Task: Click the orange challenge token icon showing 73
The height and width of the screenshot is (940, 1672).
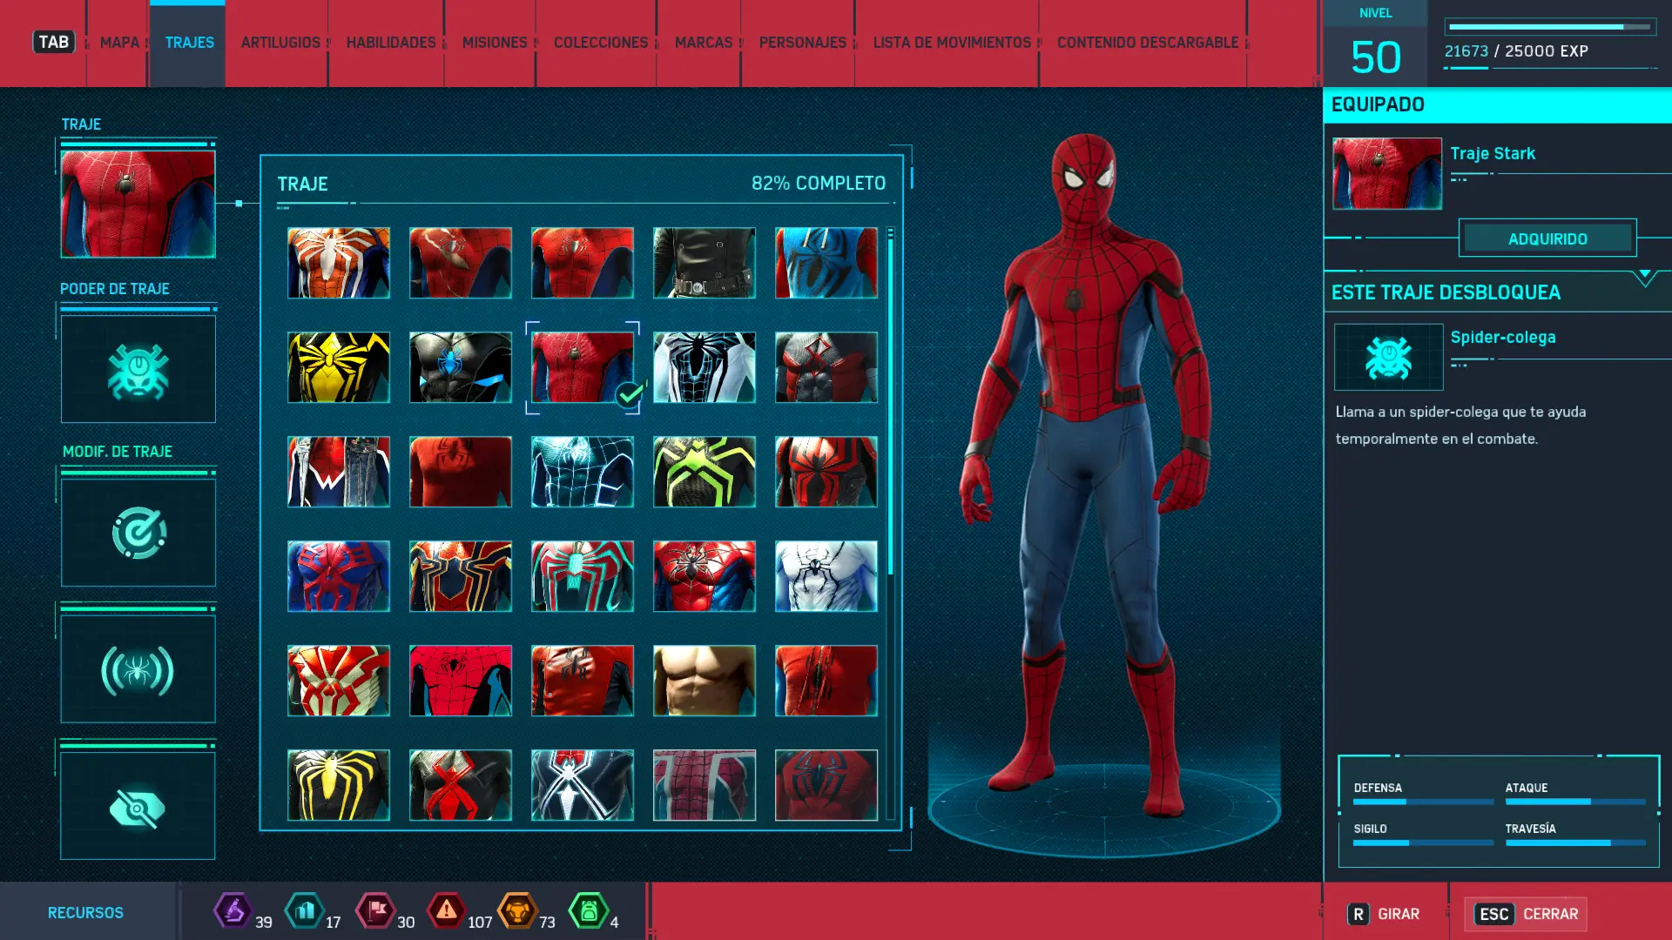Action: pos(517,910)
